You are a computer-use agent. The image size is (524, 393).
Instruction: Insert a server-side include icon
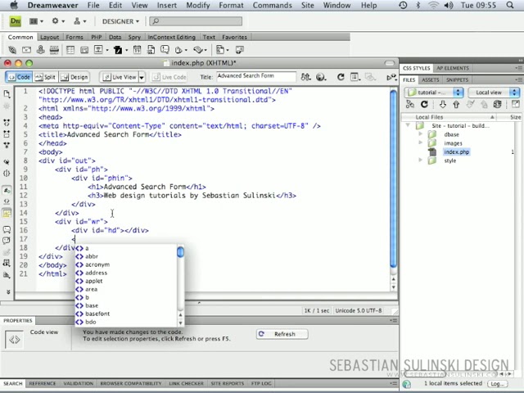[x=151, y=50]
